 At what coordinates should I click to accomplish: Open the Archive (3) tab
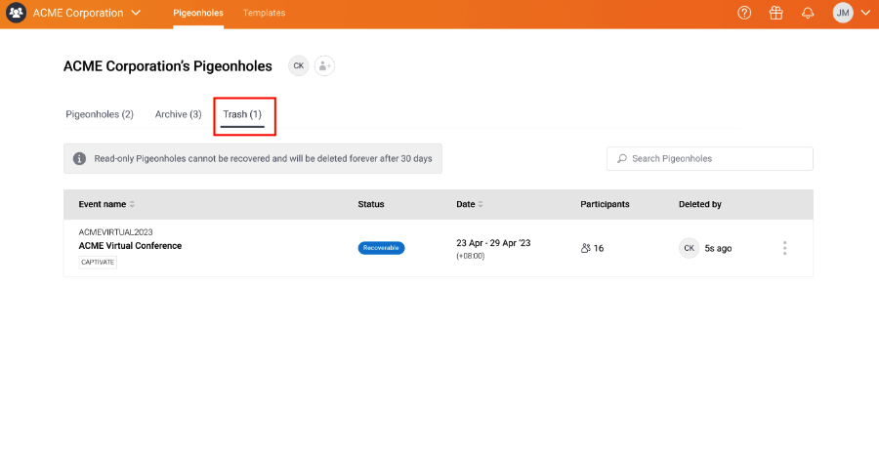point(179,114)
